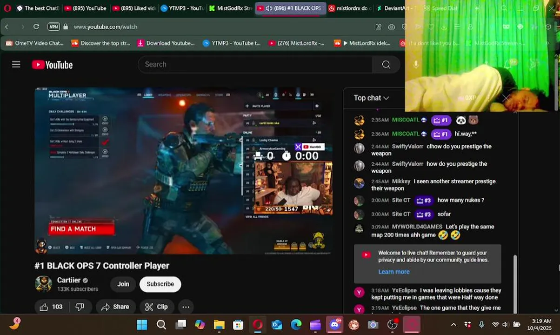
Task: Focus the YouTube Search input field
Action: 255,65
